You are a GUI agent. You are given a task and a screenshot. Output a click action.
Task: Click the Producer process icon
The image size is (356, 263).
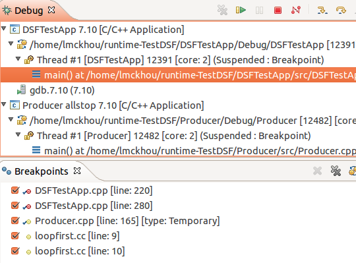22,121
